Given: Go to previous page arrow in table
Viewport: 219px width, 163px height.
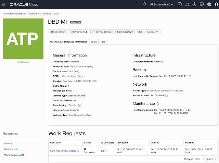Looking at the screenshot, I should [x=204, y=159].
